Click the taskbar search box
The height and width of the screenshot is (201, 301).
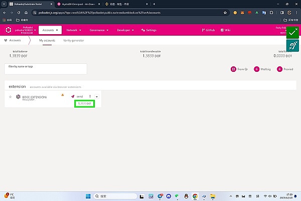pos(115,196)
